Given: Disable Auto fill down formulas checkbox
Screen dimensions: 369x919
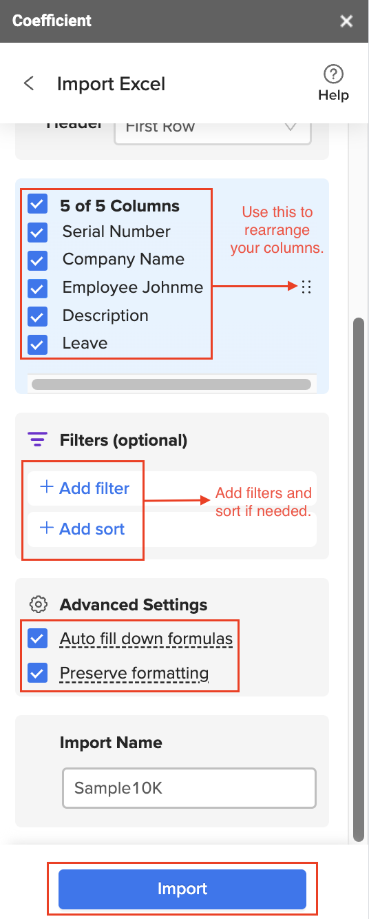Looking at the screenshot, I should (x=38, y=639).
